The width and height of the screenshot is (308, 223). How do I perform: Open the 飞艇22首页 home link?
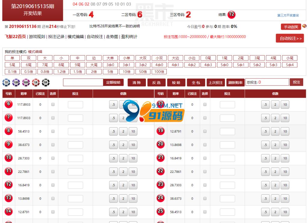(x=15, y=37)
